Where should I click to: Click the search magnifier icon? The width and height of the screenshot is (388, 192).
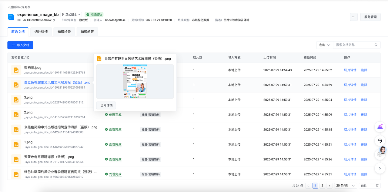tap(376, 45)
